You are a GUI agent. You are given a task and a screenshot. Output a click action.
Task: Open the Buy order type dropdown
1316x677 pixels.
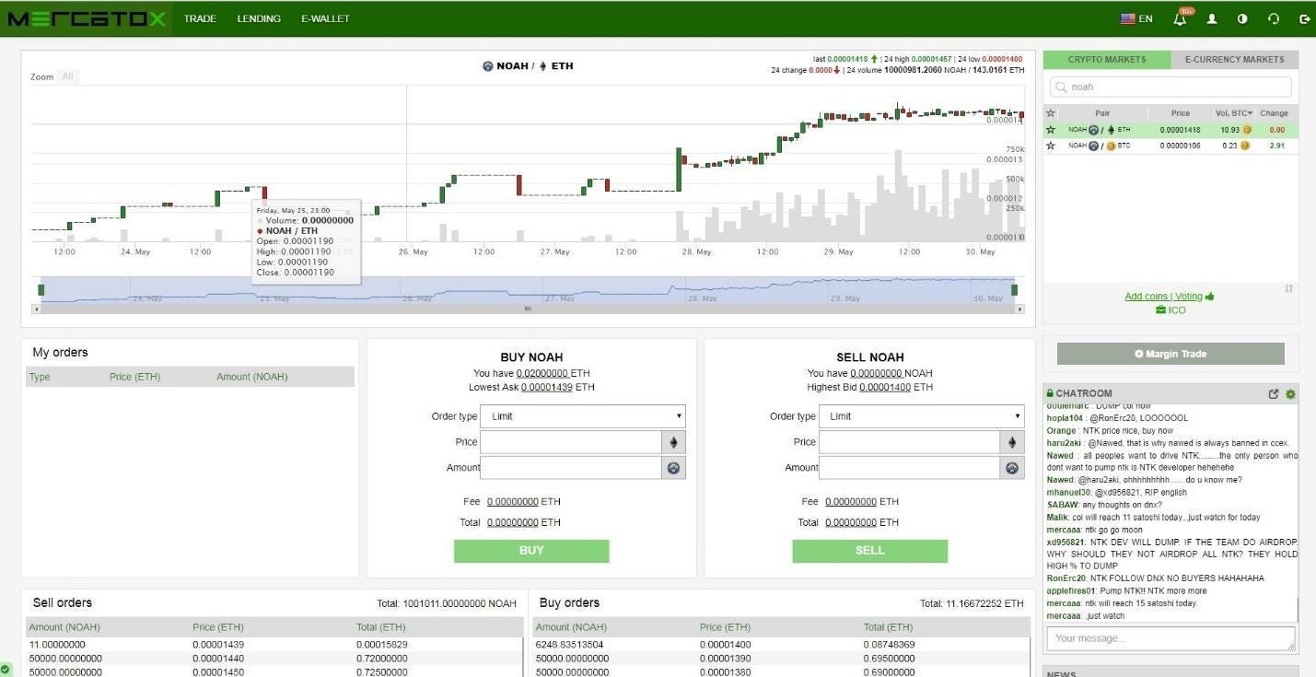[583, 416]
